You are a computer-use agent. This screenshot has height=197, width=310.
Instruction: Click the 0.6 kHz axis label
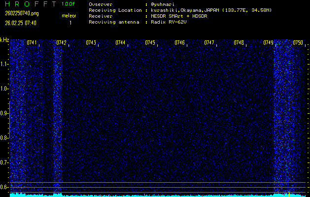[4, 187]
